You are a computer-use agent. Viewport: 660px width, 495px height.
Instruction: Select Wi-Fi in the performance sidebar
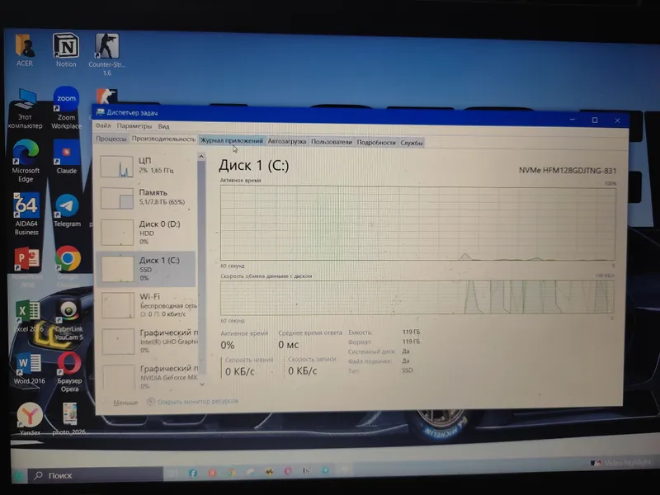click(148, 304)
